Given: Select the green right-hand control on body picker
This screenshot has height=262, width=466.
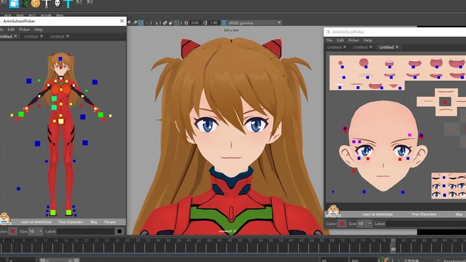Looking at the screenshot, I should 21,114.
